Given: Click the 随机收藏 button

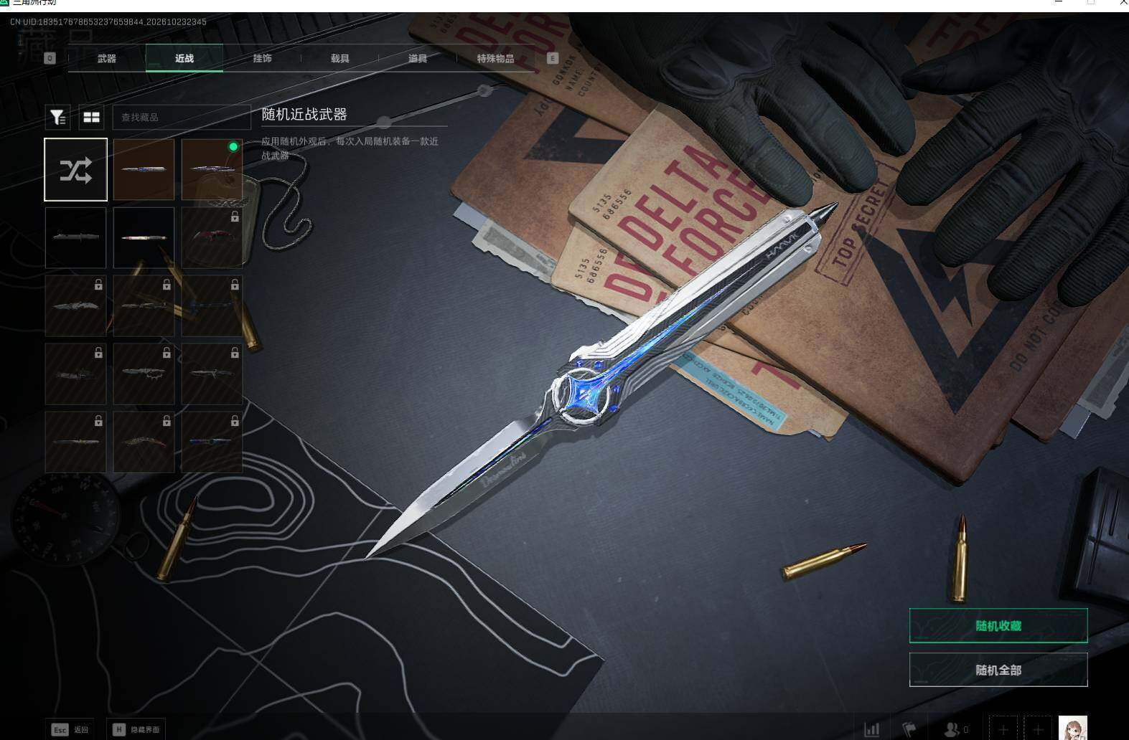Looking at the screenshot, I should pos(998,626).
